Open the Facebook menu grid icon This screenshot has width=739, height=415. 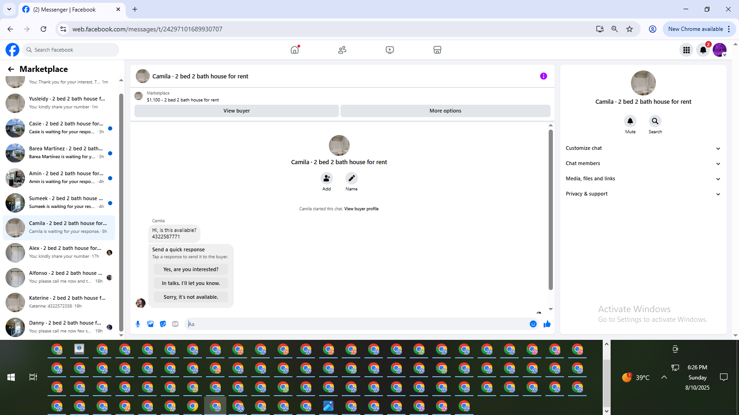tap(687, 50)
